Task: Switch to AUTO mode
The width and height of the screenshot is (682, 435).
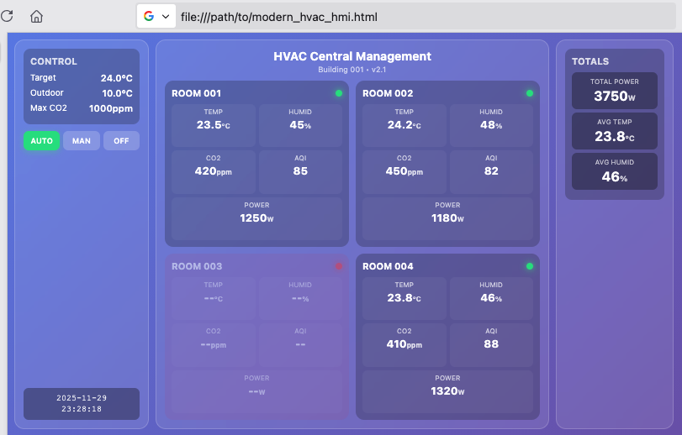Action: point(42,140)
